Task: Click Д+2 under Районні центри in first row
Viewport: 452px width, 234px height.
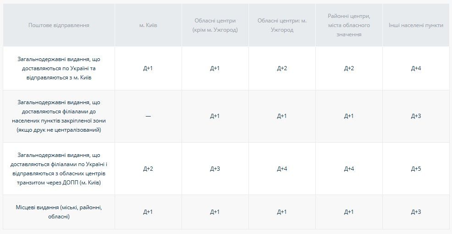Action: click(349, 68)
